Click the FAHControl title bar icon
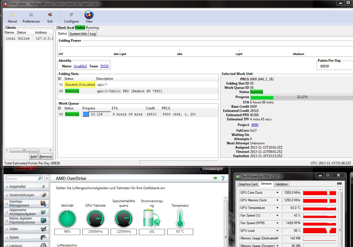 point(5,4)
